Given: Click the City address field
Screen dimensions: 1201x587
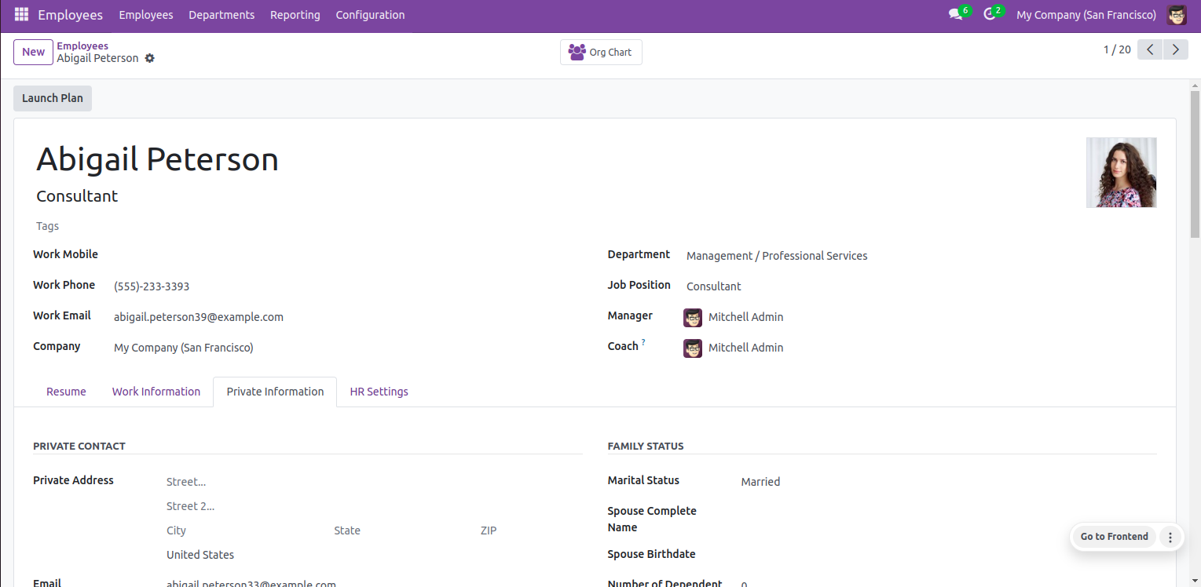Looking at the screenshot, I should tap(245, 530).
